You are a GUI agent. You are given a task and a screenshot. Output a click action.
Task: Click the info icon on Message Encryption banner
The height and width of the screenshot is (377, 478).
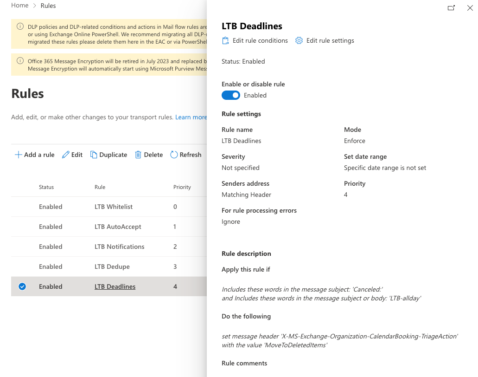point(20,61)
